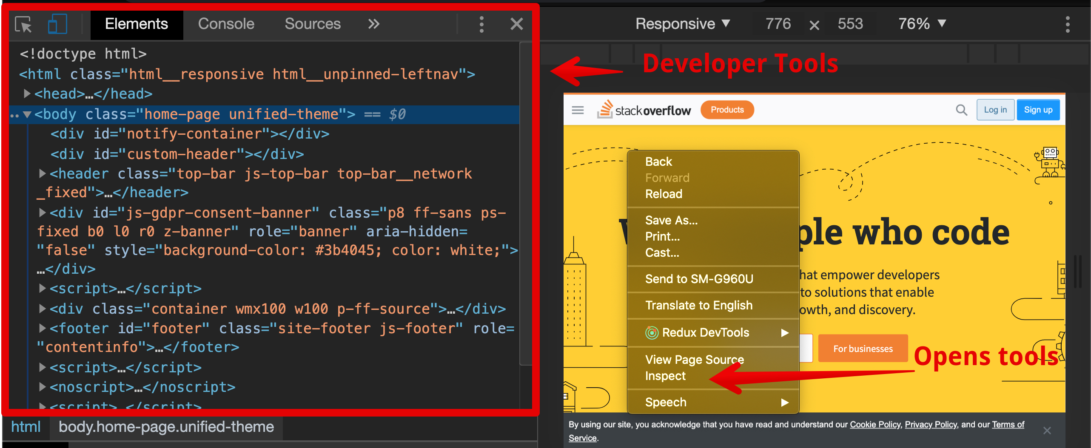Click the Log in button
The image size is (1091, 448).
click(x=995, y=109)
